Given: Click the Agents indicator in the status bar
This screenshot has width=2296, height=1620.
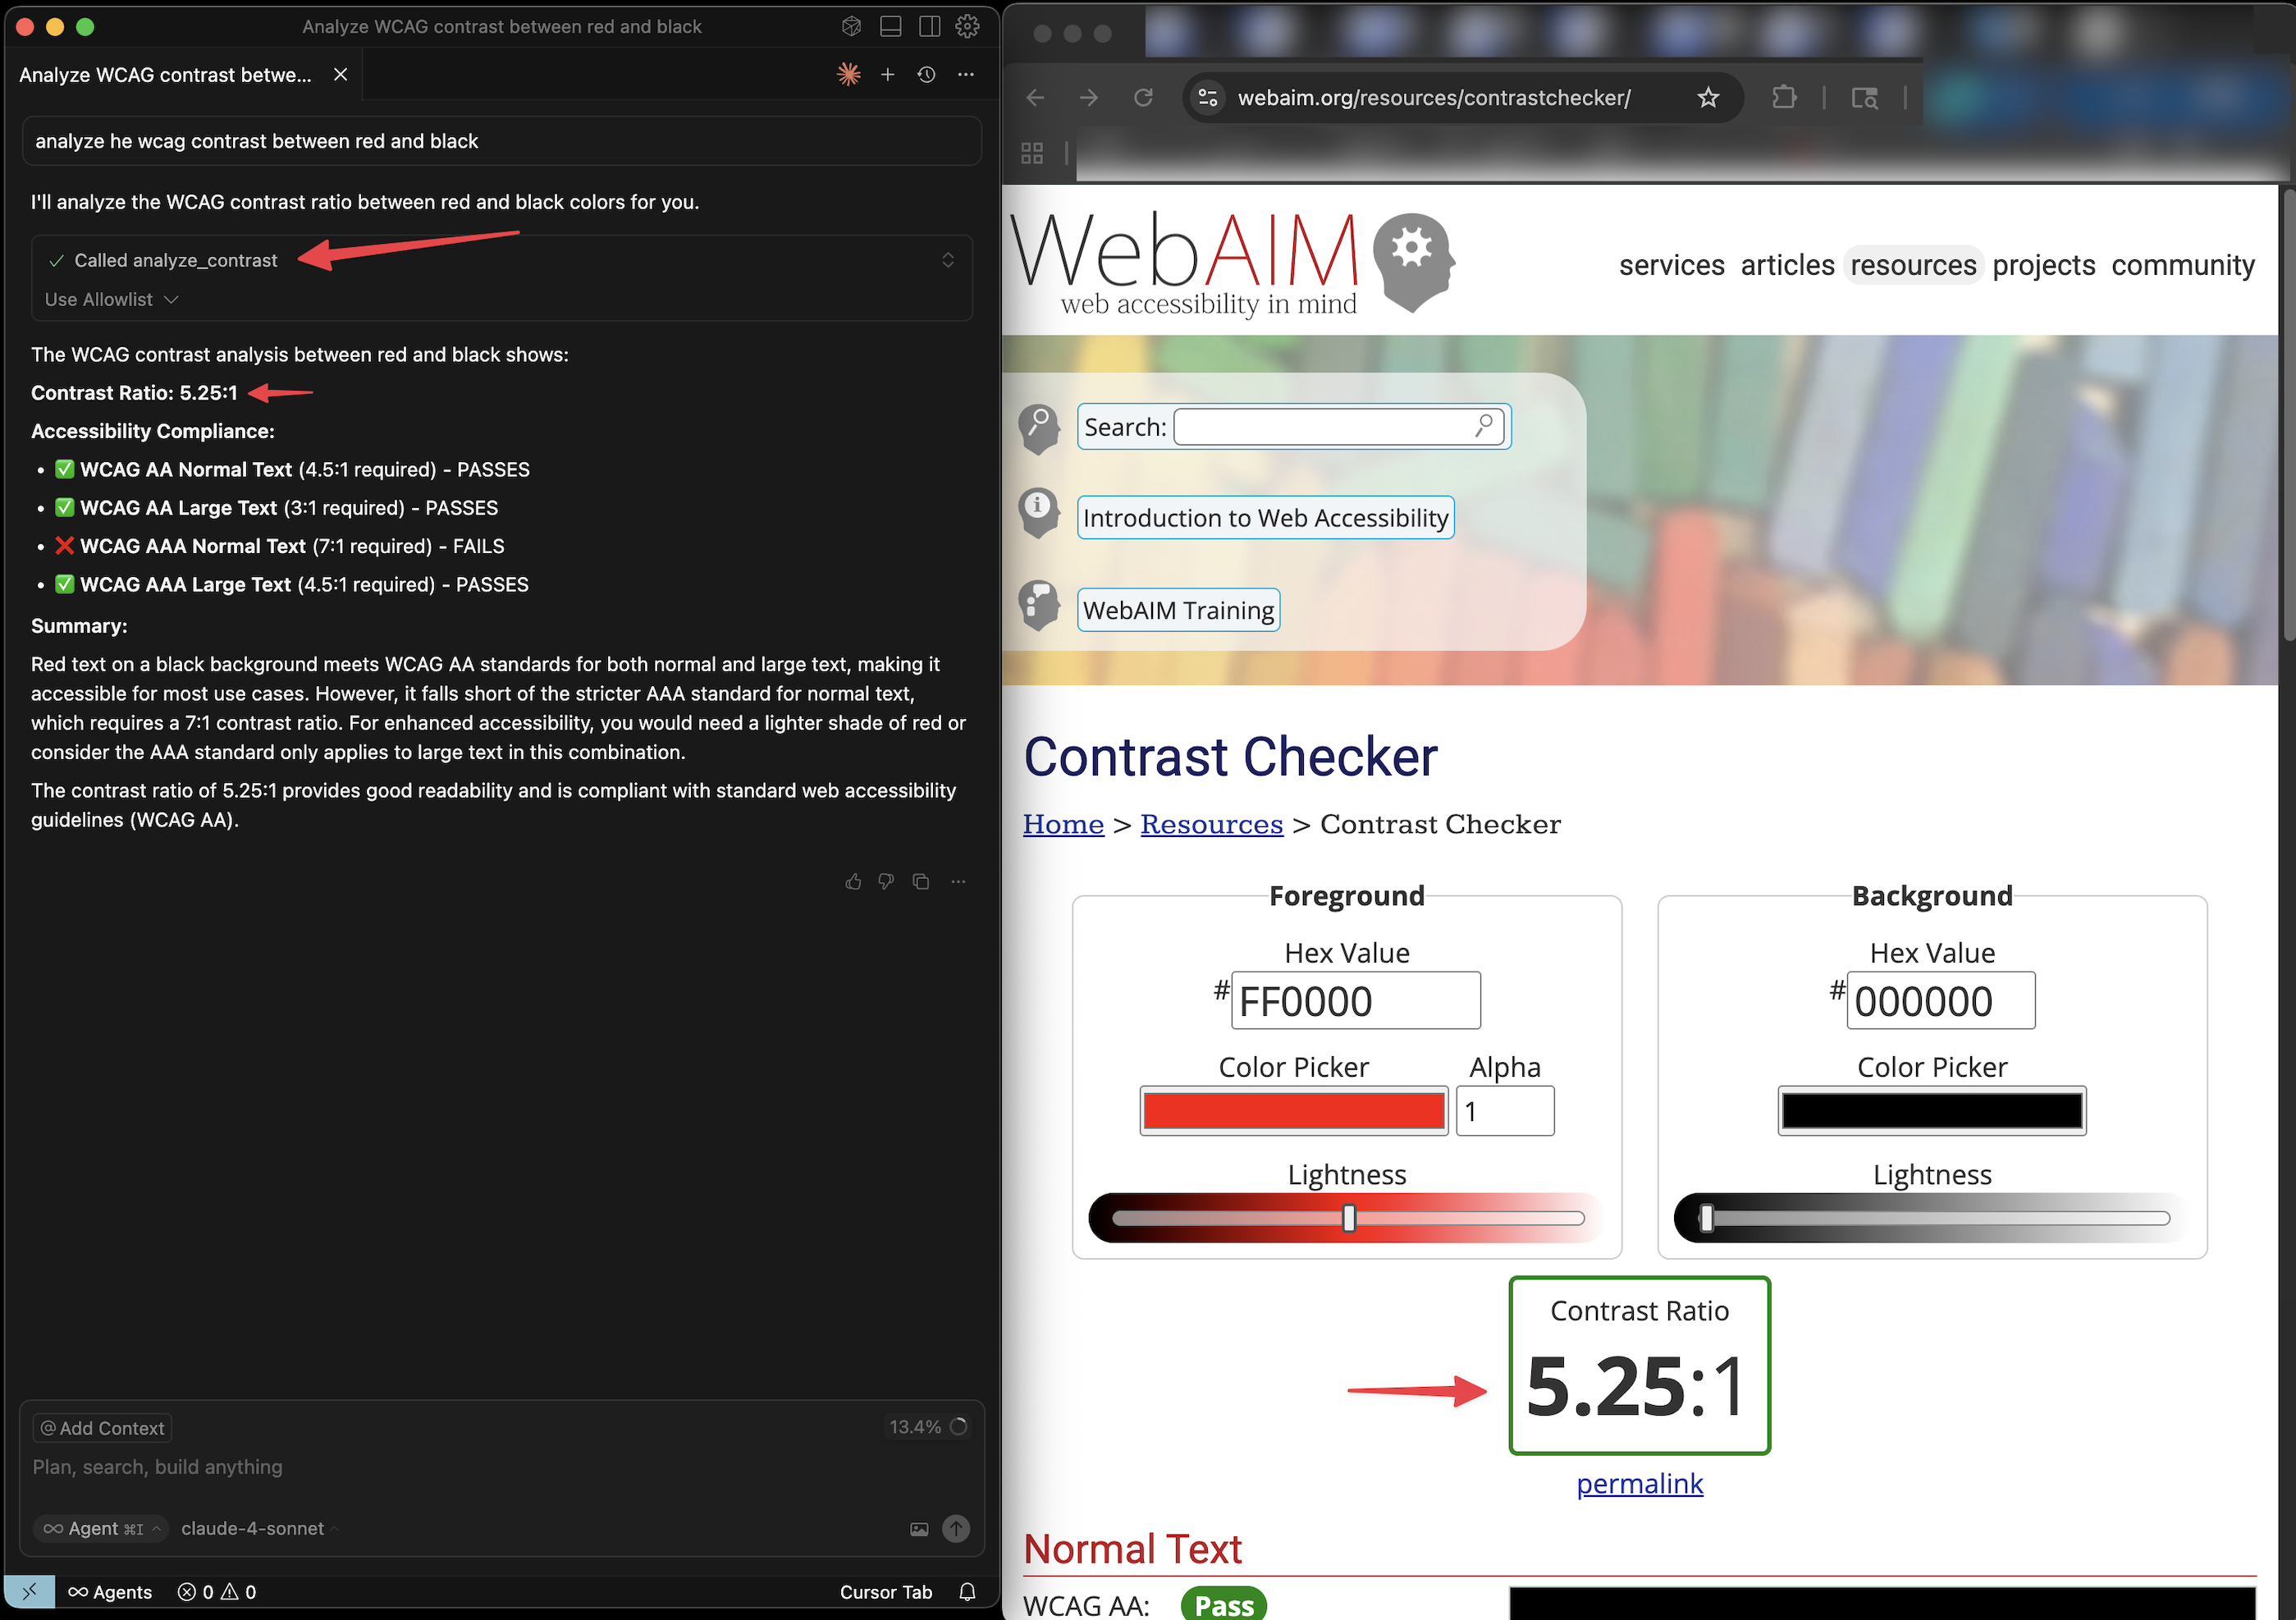Looking at the screenshot, I should 109,1591.
